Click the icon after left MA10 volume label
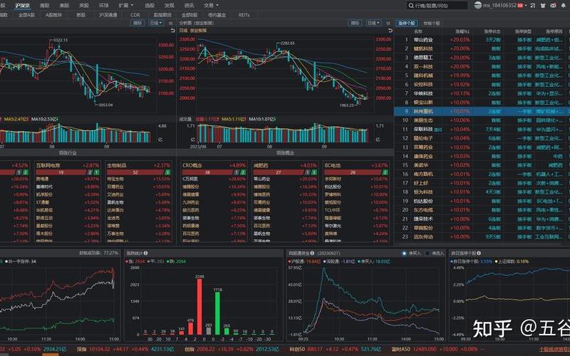The height and width of the screenshot is (356, 570). [x=57, y=119]
